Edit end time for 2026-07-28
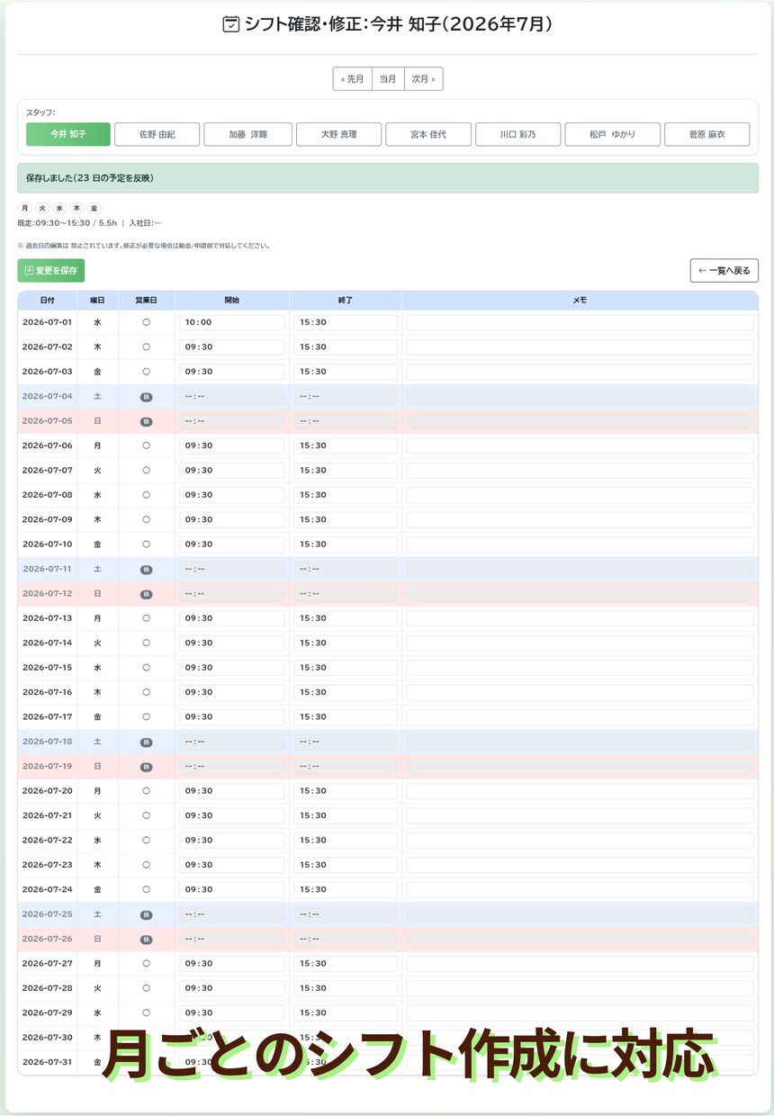The width and height of the screenshot is (774, 1116). tap(346, 988)
